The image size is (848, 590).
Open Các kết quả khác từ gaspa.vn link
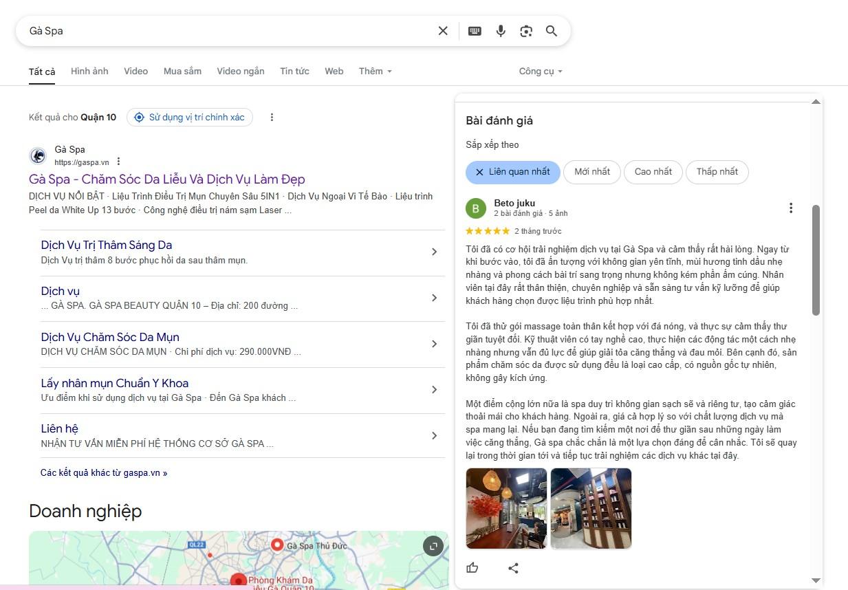tap(104, 473)
